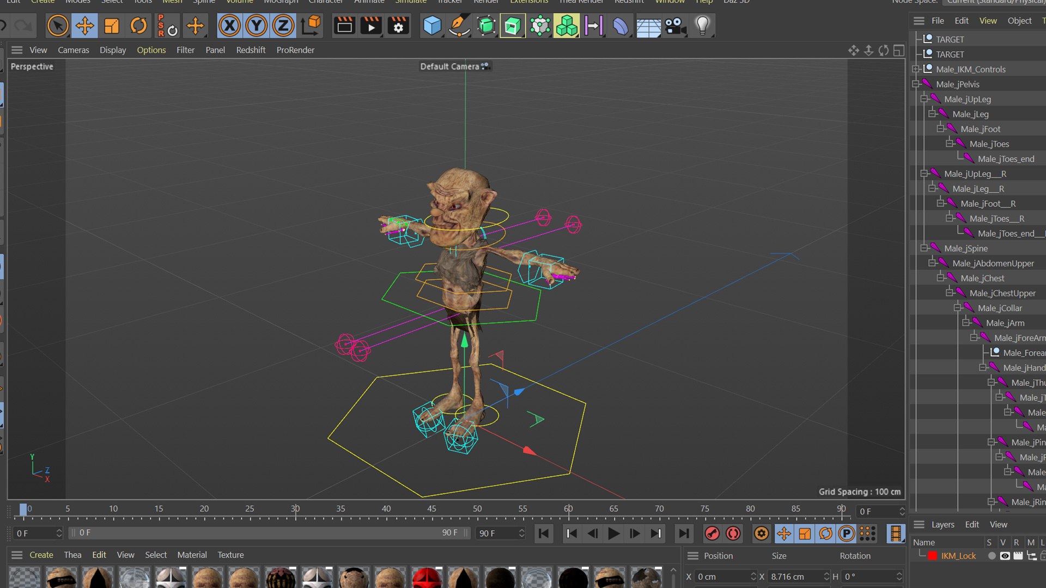Click the Position X input field

pos(727,577)
